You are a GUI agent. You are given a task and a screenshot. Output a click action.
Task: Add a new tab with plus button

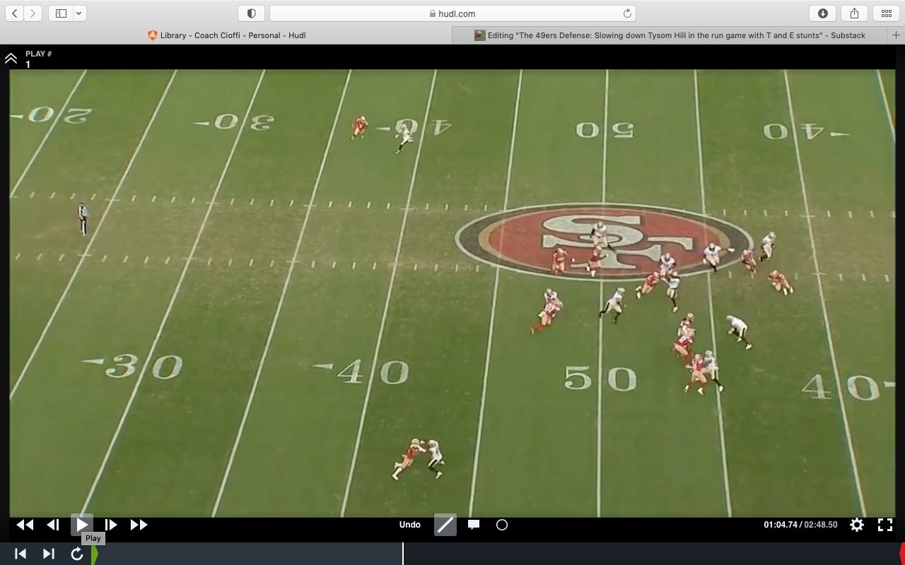tap(897, 35)
